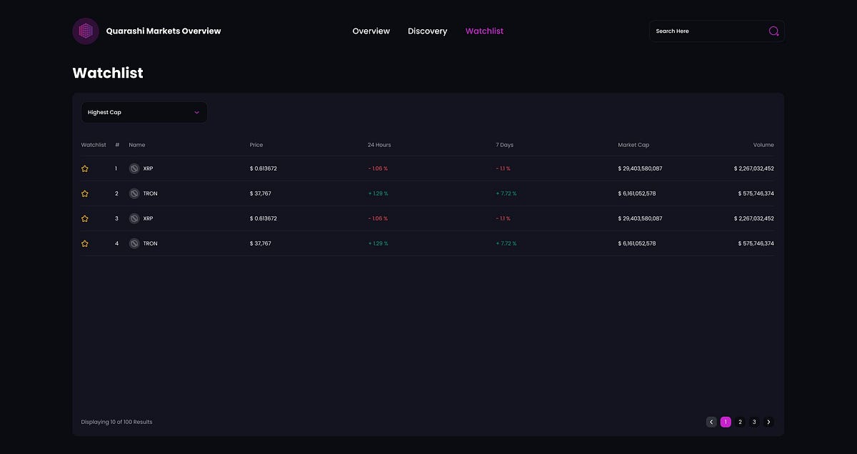857x454 pixels.
Task: Open page 2 of results
Action: point(740,422)
